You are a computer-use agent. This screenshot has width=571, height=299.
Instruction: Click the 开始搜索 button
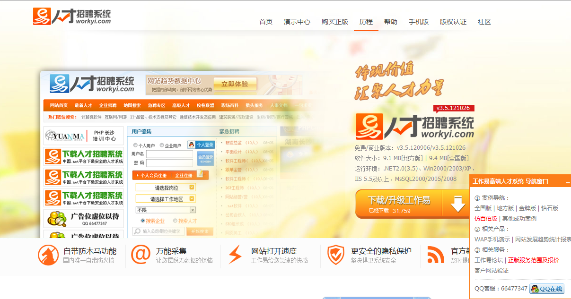click(x=200, y=231)
